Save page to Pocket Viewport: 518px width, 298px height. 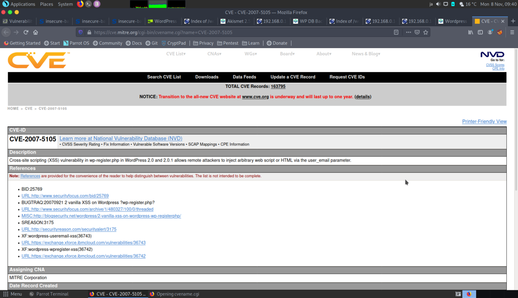coord(417,32)
